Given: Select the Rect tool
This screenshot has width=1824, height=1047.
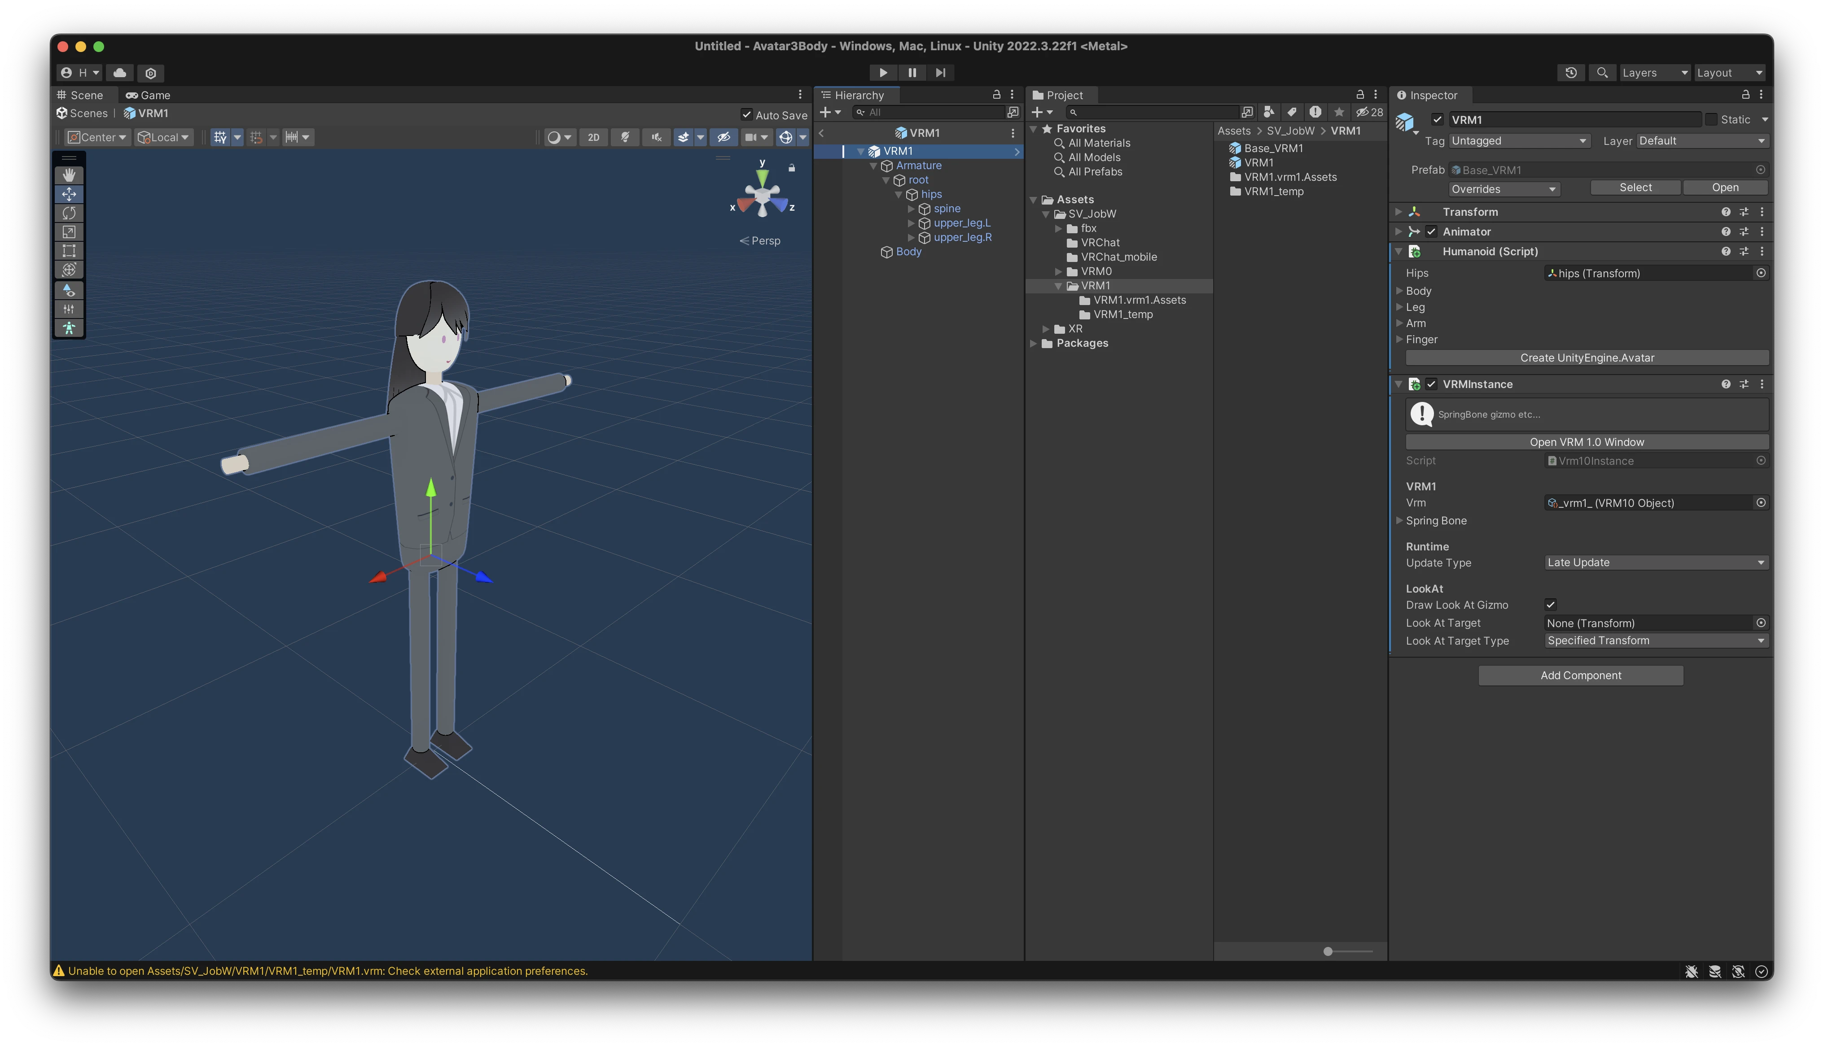Looking at the screenshot, I should pos(69,250).
